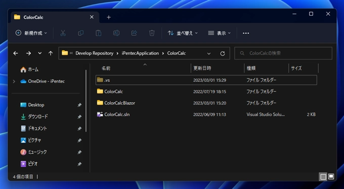This screenshot has height=189, width=344.
Task: Expand chevron after Develop Repository
Action: click(x=117, y=53)
